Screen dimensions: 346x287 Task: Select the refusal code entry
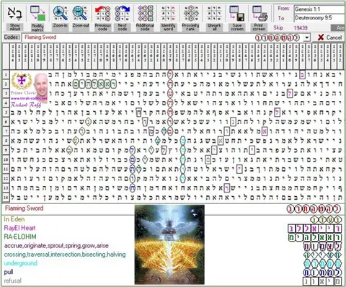pos(13,281)
